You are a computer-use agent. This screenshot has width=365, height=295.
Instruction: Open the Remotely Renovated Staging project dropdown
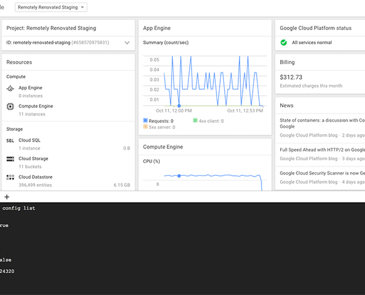tap(51, 7)
